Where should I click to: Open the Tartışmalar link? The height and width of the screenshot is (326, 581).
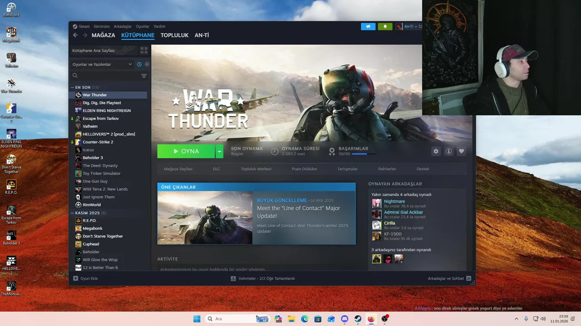[347, 169]
